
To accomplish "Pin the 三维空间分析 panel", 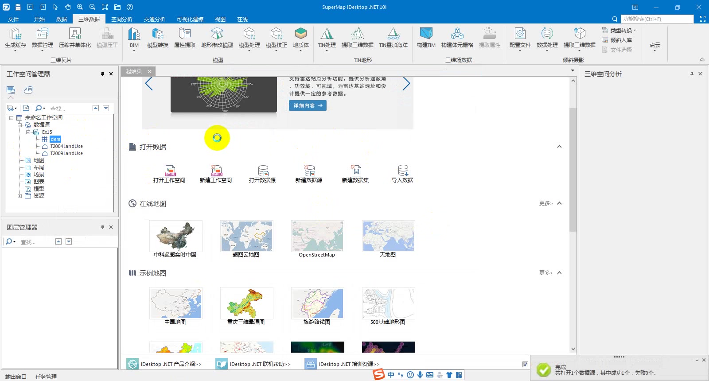I will [692, 74].
